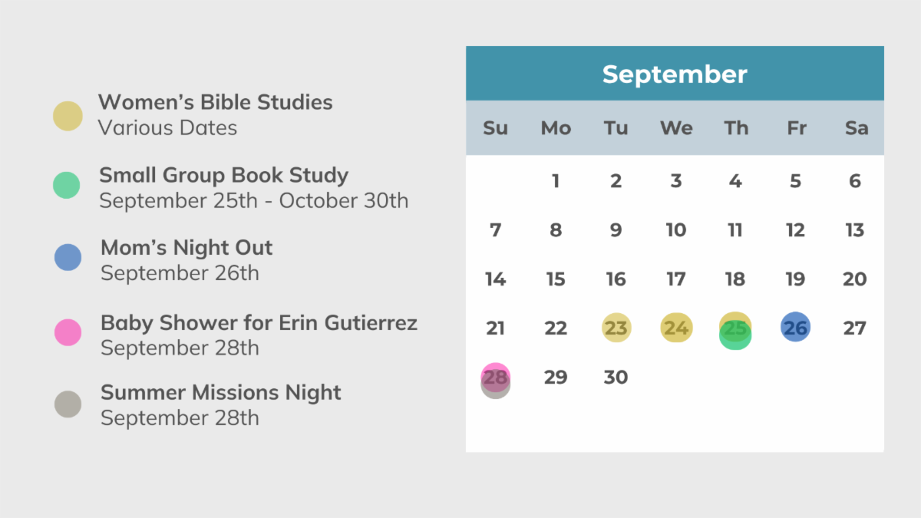Click the Su weekday column header
921x518 pixels.
click(496, 128)
